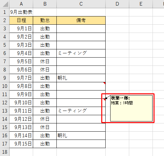
Task: Select the date cell 9月1日
Action: [21, 29]
